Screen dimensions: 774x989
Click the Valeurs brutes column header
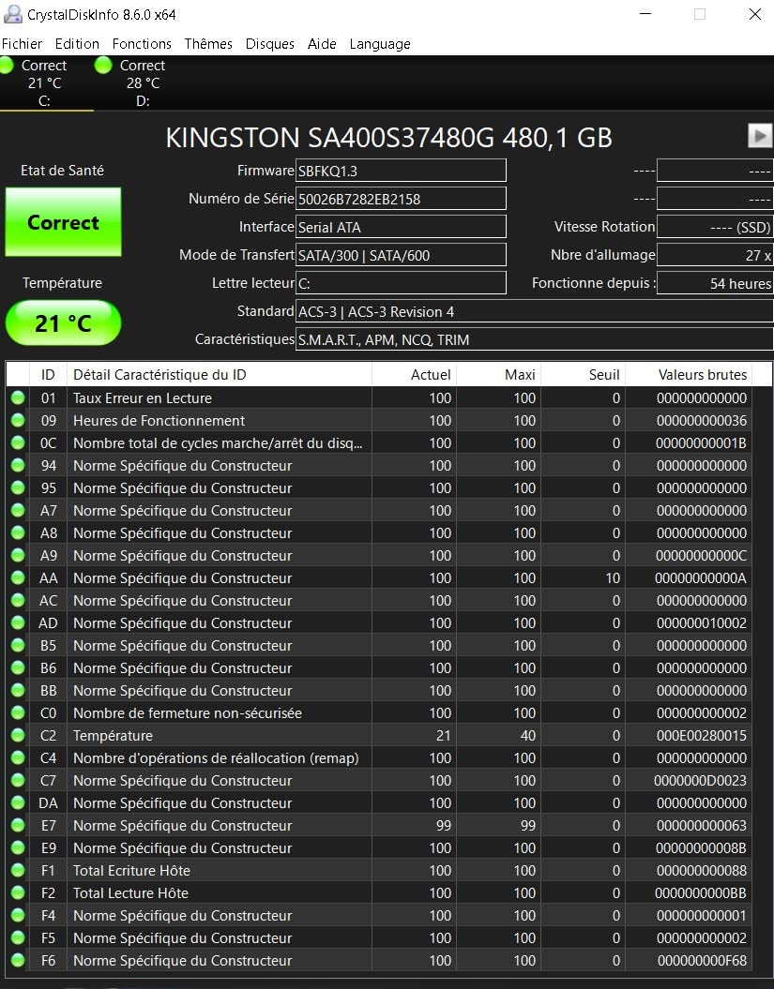688,375
